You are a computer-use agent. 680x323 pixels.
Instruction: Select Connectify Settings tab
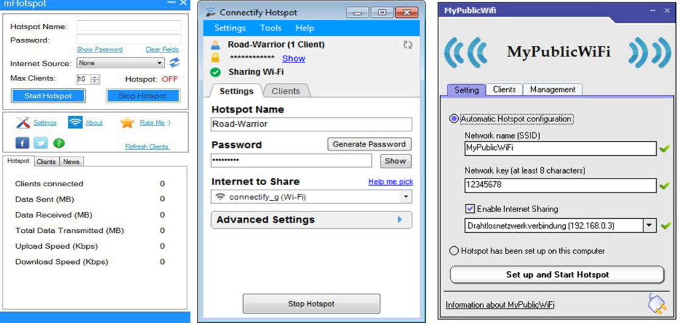[x=236, y=91]
